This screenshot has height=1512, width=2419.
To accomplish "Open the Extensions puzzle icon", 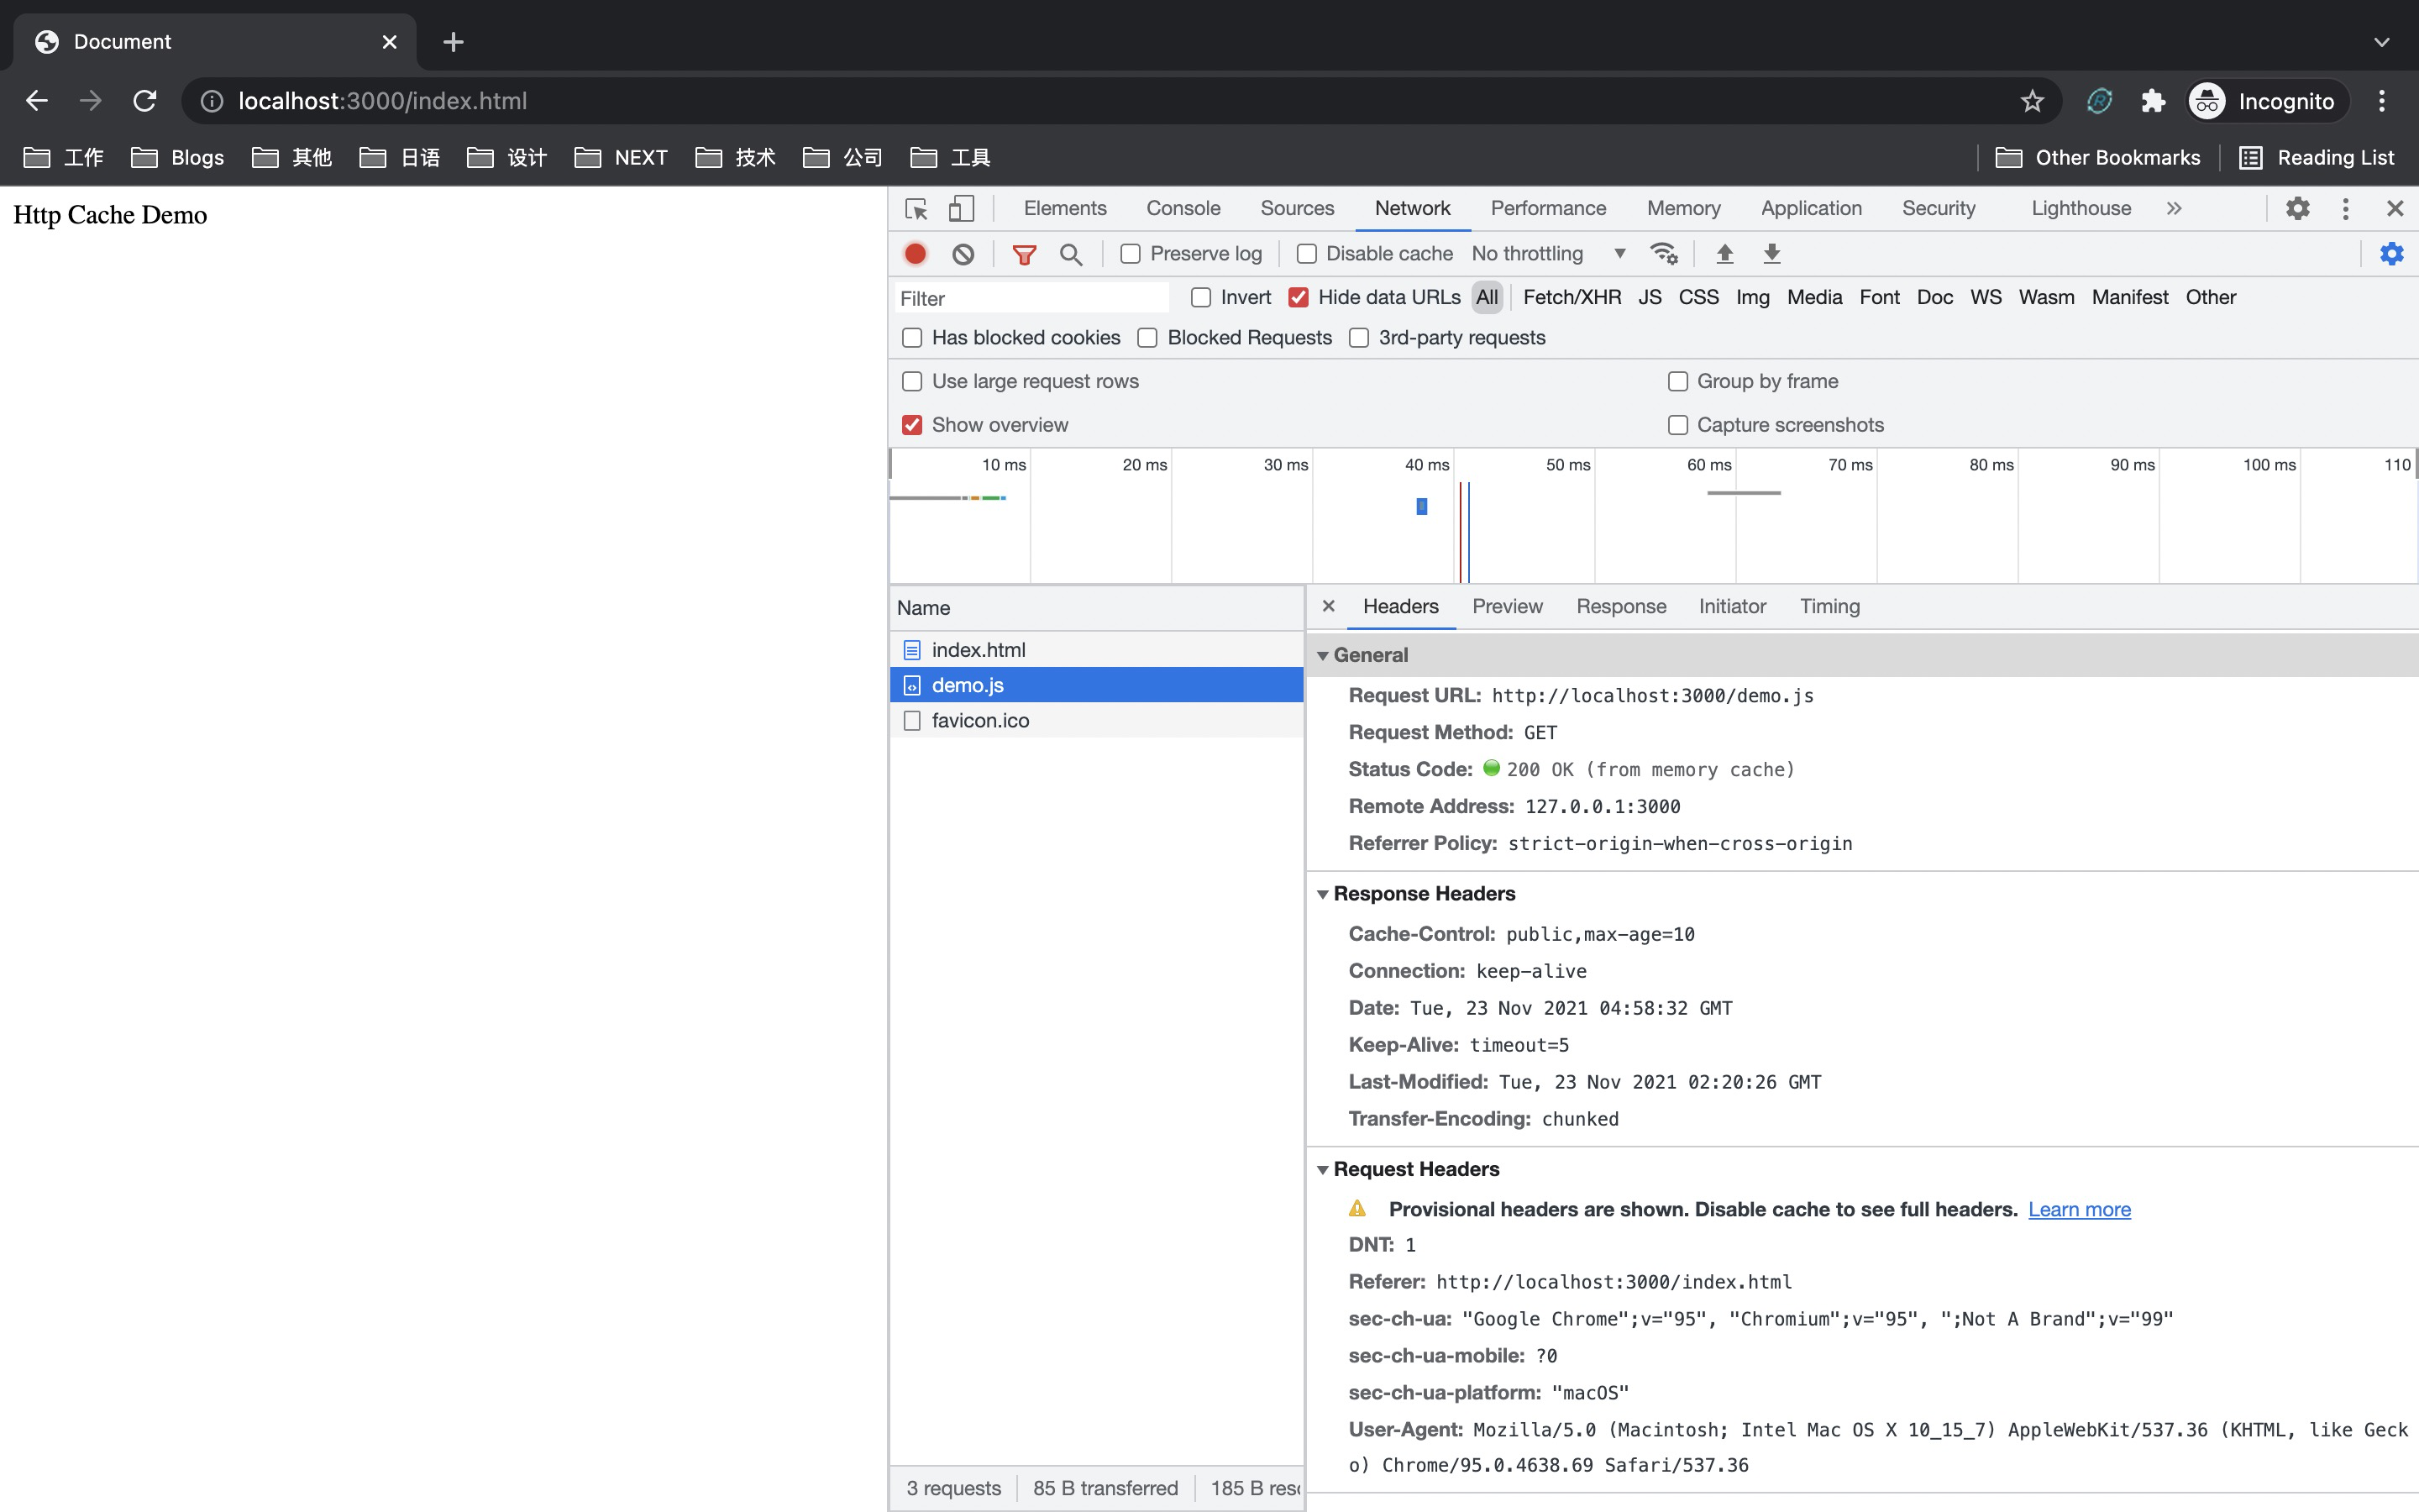I will click(2153, 101).
